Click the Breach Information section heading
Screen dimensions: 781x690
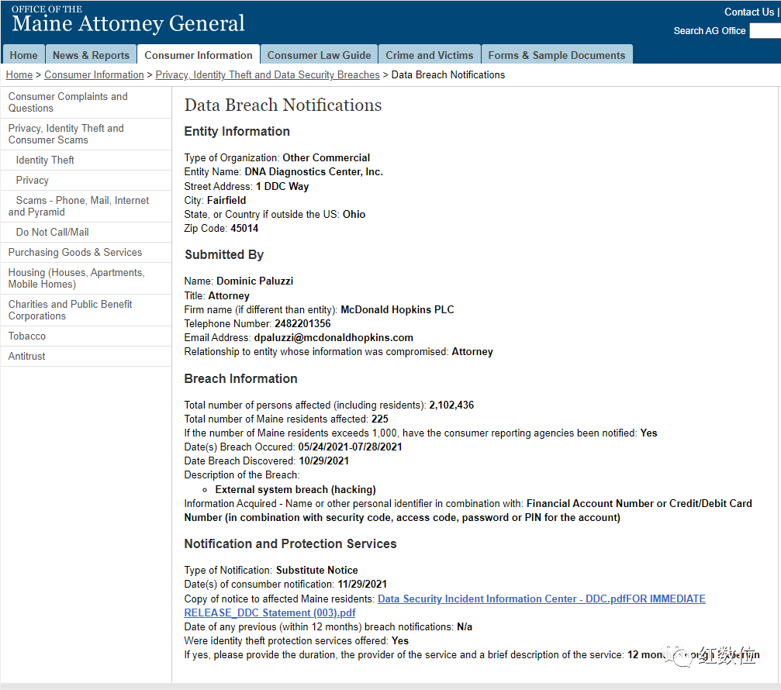tap(241, 379)
